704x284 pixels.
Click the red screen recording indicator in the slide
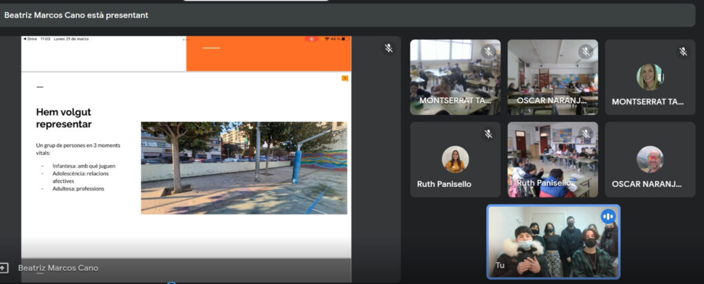coord(311,39)
